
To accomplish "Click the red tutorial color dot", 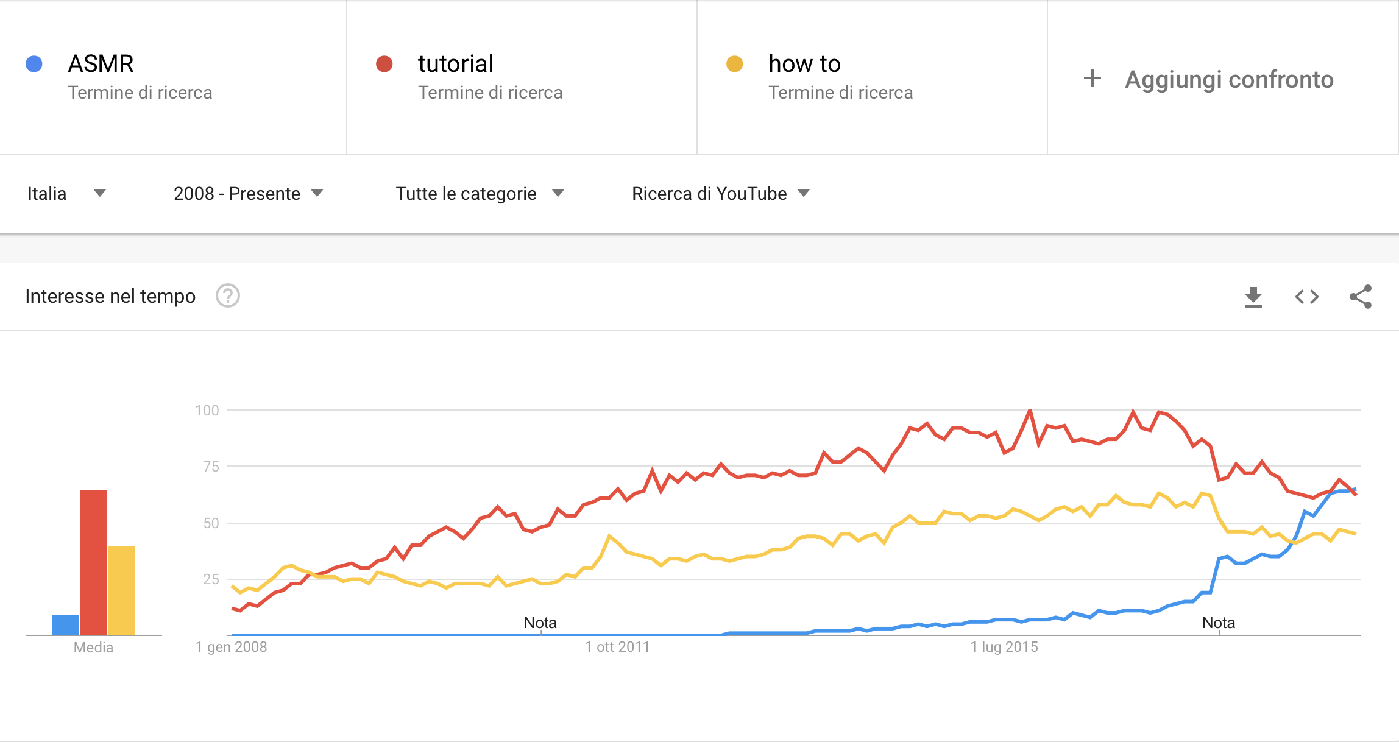I will (384, 64).
